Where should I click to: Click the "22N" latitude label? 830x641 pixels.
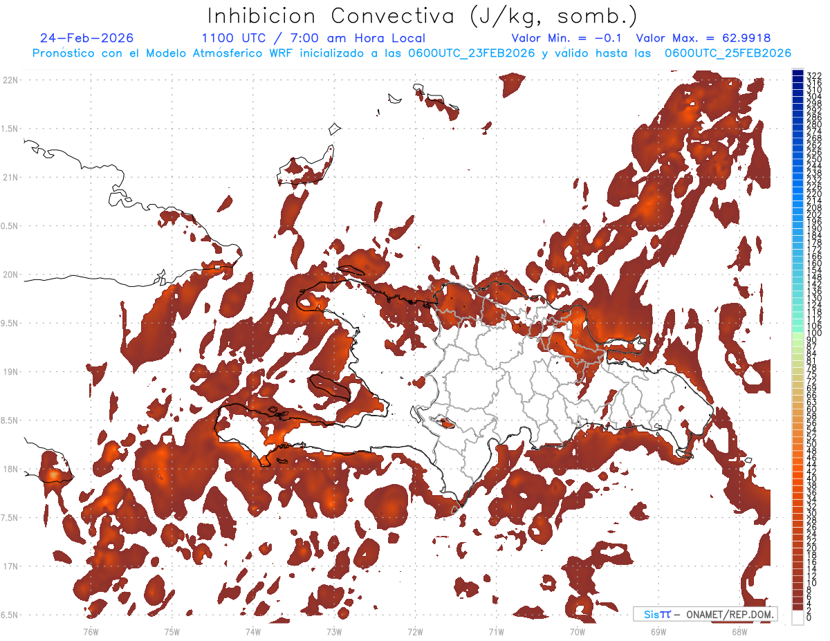tap(10, 80)
